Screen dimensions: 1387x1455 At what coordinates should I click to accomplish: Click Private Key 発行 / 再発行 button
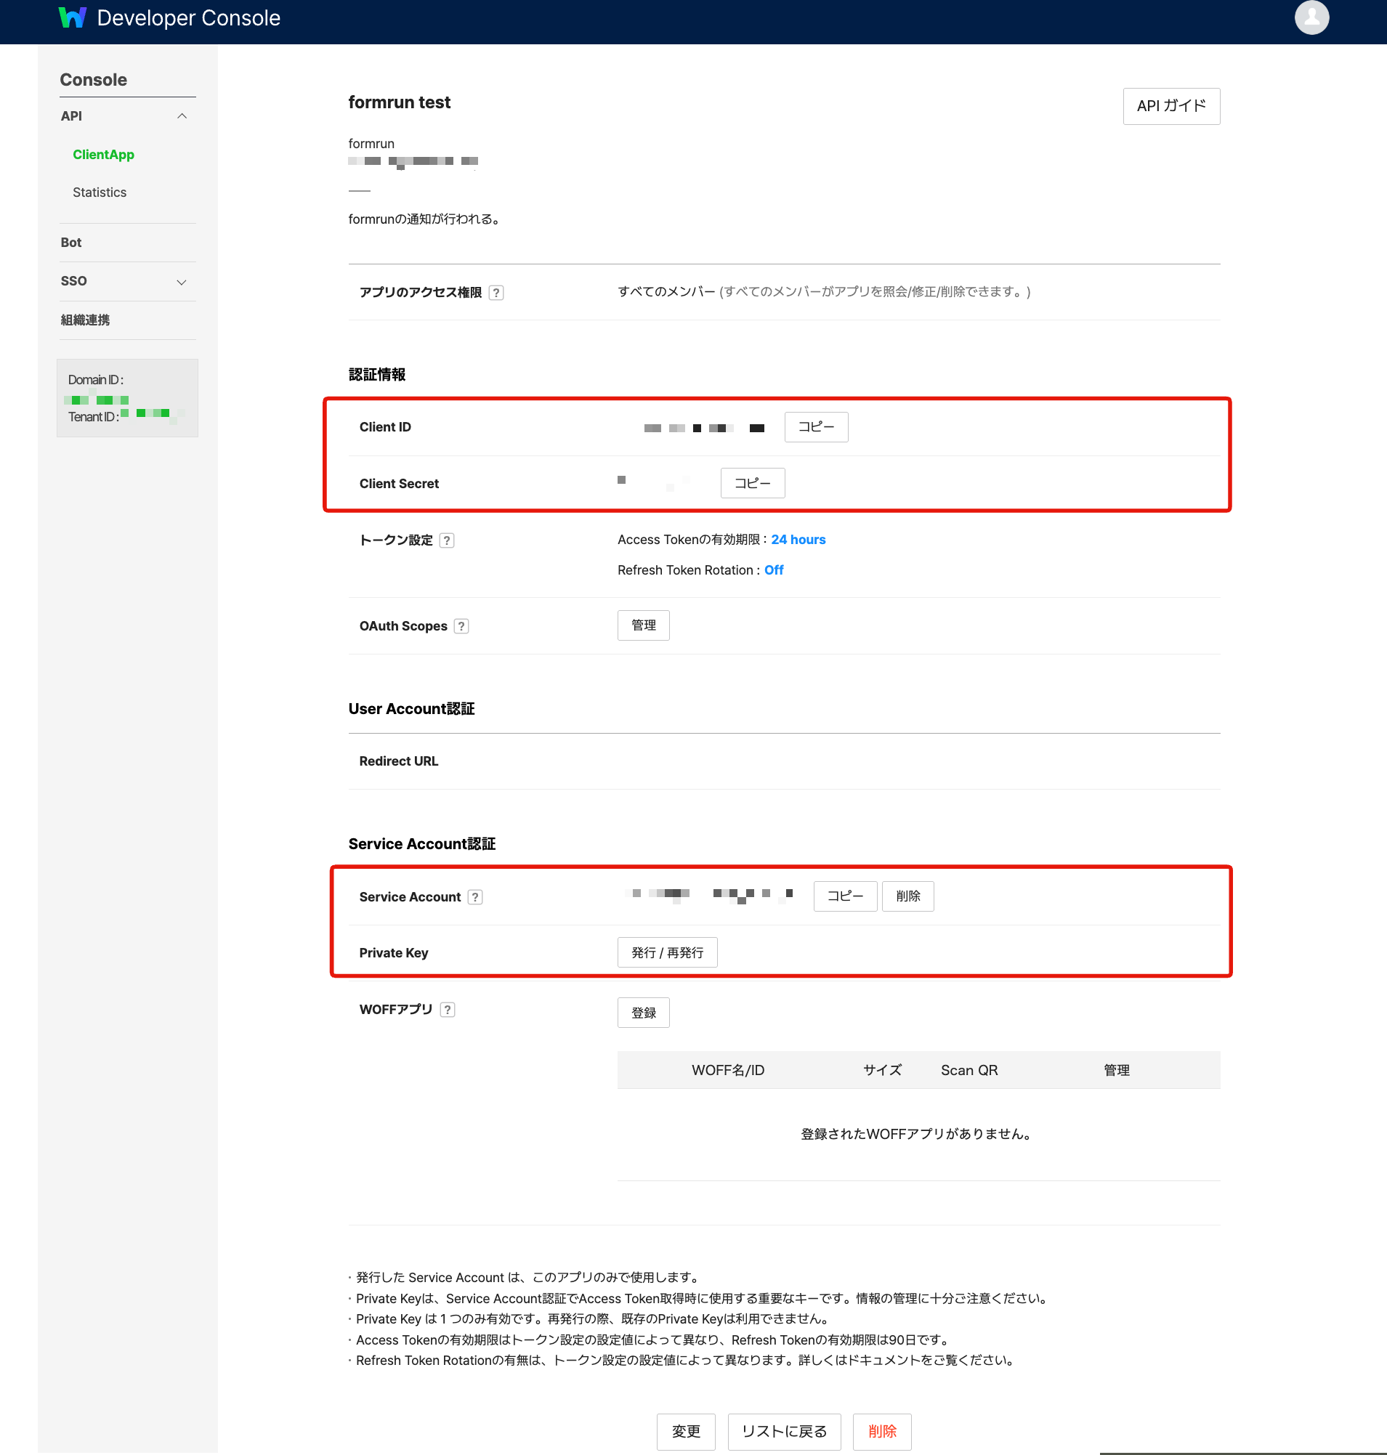tap(667, 952)
